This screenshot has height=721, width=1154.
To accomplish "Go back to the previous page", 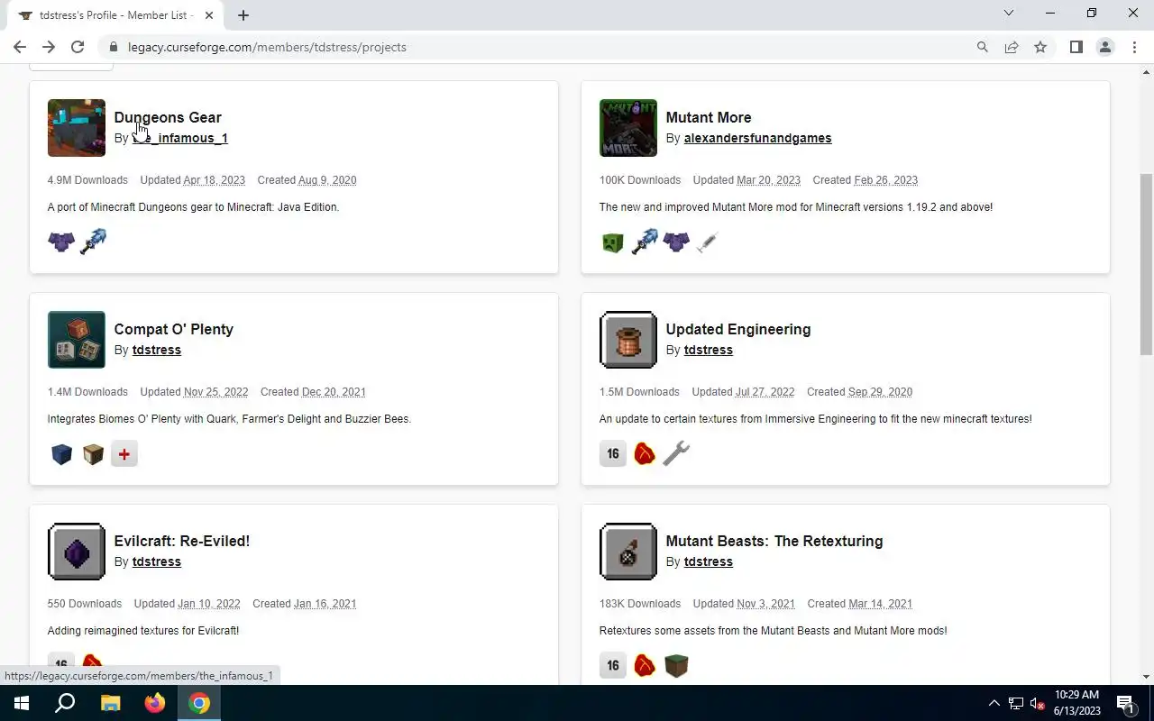I will point(20,47).
